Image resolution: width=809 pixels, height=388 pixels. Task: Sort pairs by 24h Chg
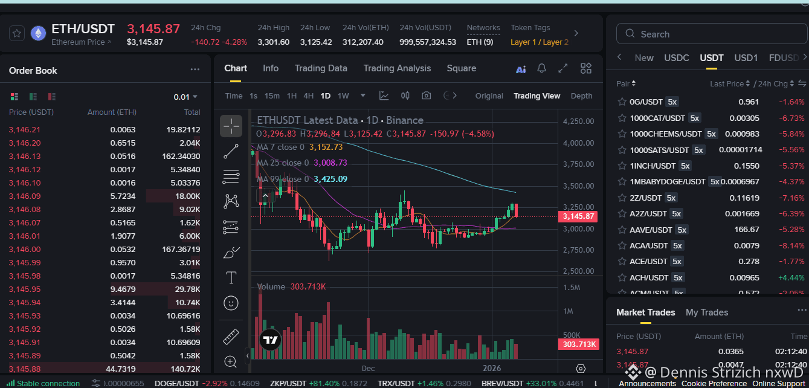pyautogui.click(x=776, y=83)
